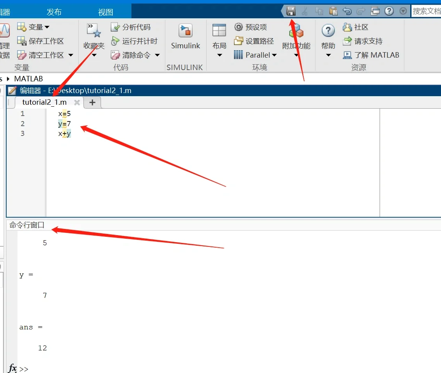Screen dimensions: 441x373
Task: Click 运行并计时 button
Action: (134, 41)
